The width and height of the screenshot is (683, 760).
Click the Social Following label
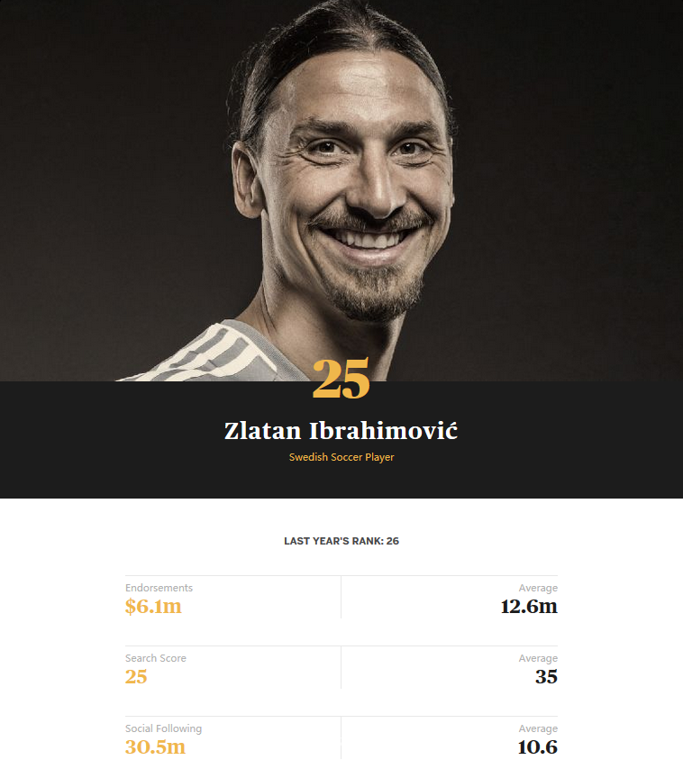[163, 728]
